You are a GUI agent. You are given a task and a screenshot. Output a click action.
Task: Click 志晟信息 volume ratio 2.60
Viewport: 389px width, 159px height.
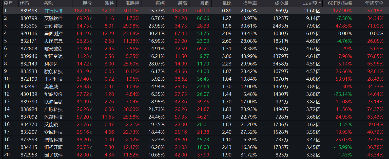click(x=227, y=41)
